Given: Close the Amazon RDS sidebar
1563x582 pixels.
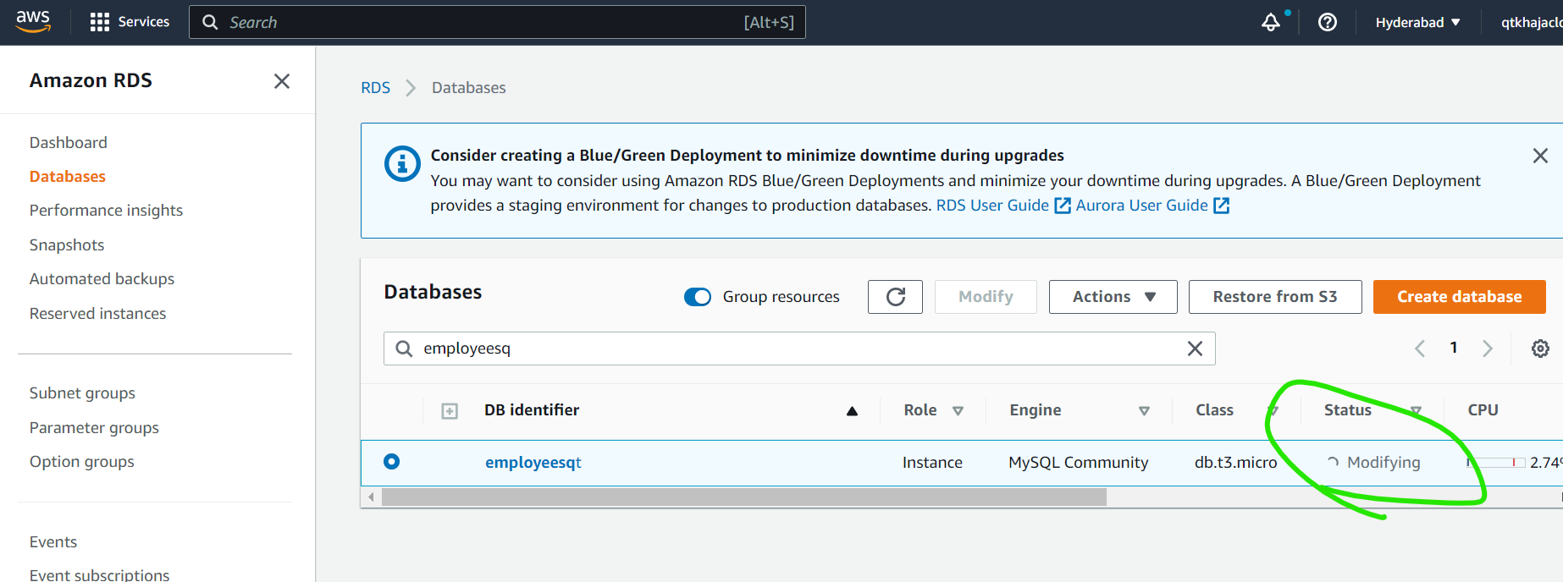Looking at the screenshot, I should click(x=282, y=81).
